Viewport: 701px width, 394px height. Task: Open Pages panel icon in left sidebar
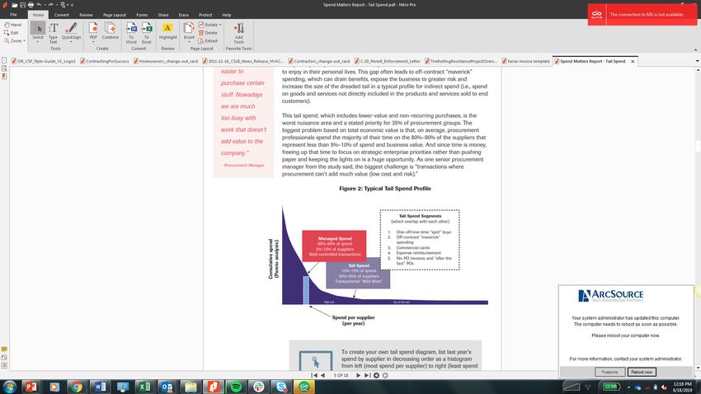[4, 60]
